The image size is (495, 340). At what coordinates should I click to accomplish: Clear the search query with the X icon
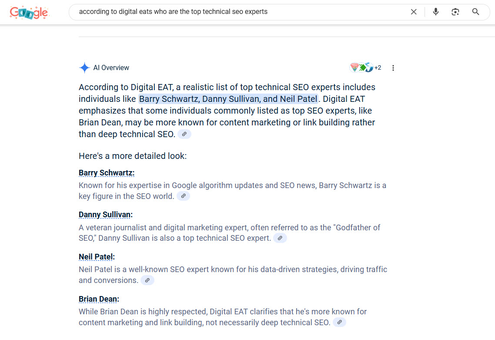pos(414,12)
